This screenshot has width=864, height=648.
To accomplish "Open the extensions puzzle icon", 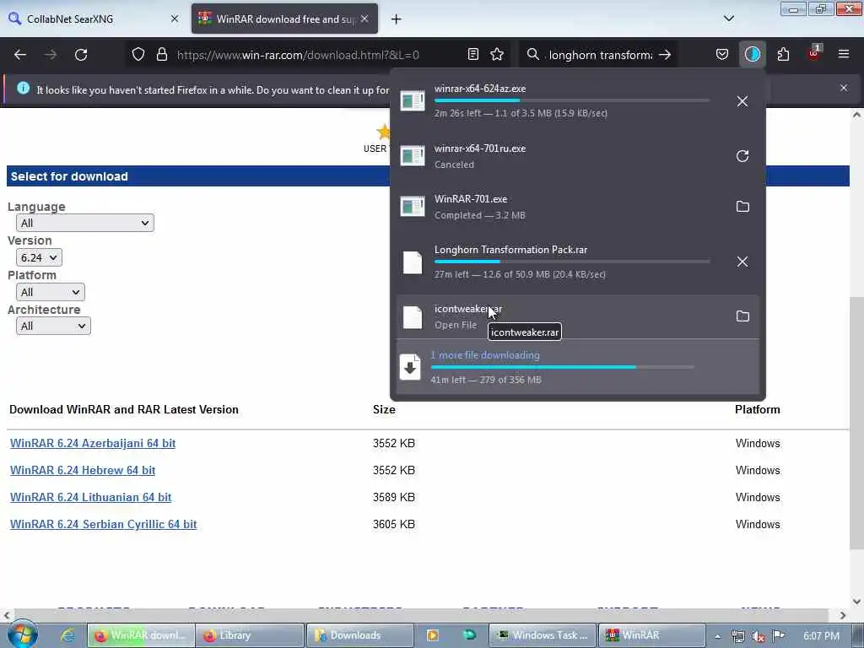I will pyautogui.click(x=783, y=55).
